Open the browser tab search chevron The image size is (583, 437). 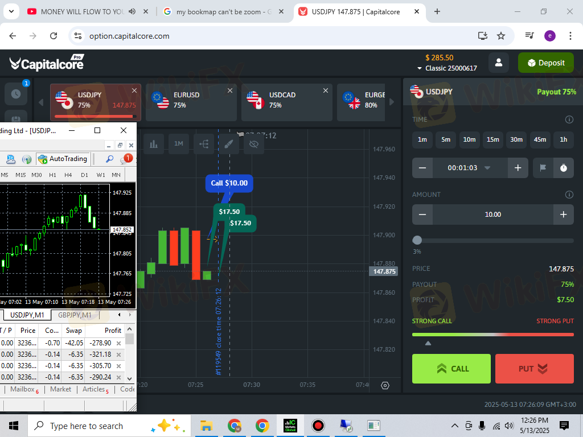click(11, 11)
